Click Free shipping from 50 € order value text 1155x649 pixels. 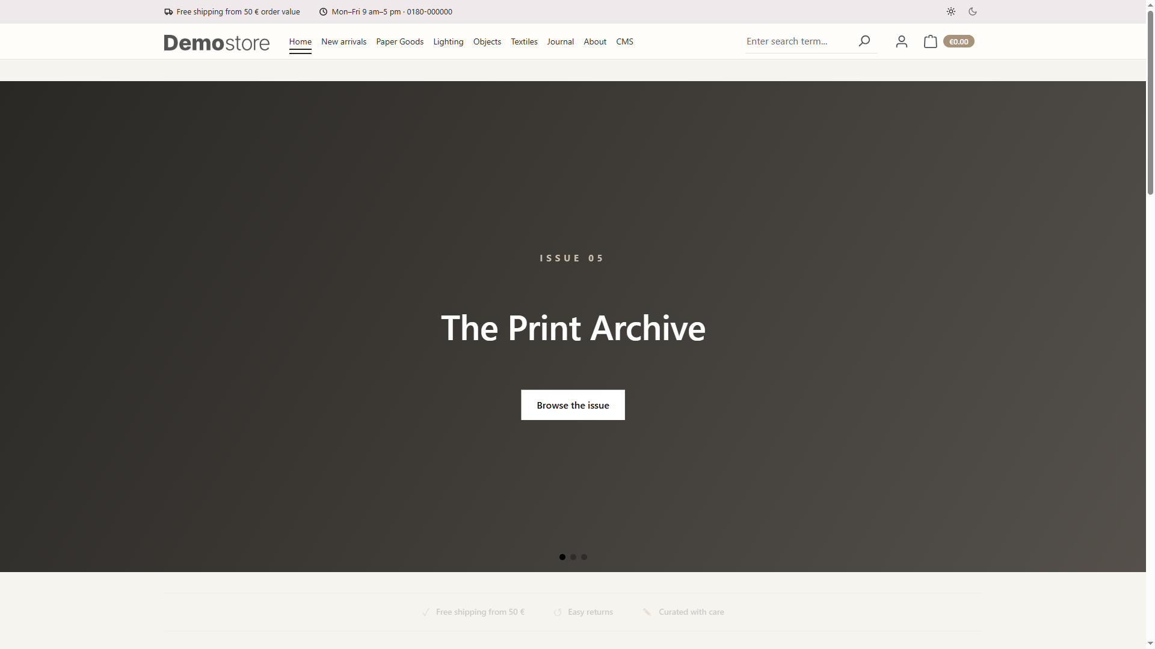[x=238, y=11]
